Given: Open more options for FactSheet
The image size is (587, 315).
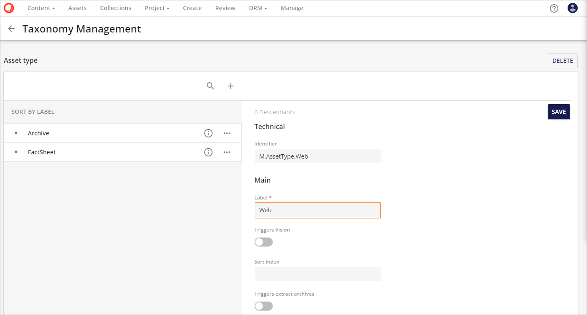Looking at the screenshot, I should tap(227, 152).
